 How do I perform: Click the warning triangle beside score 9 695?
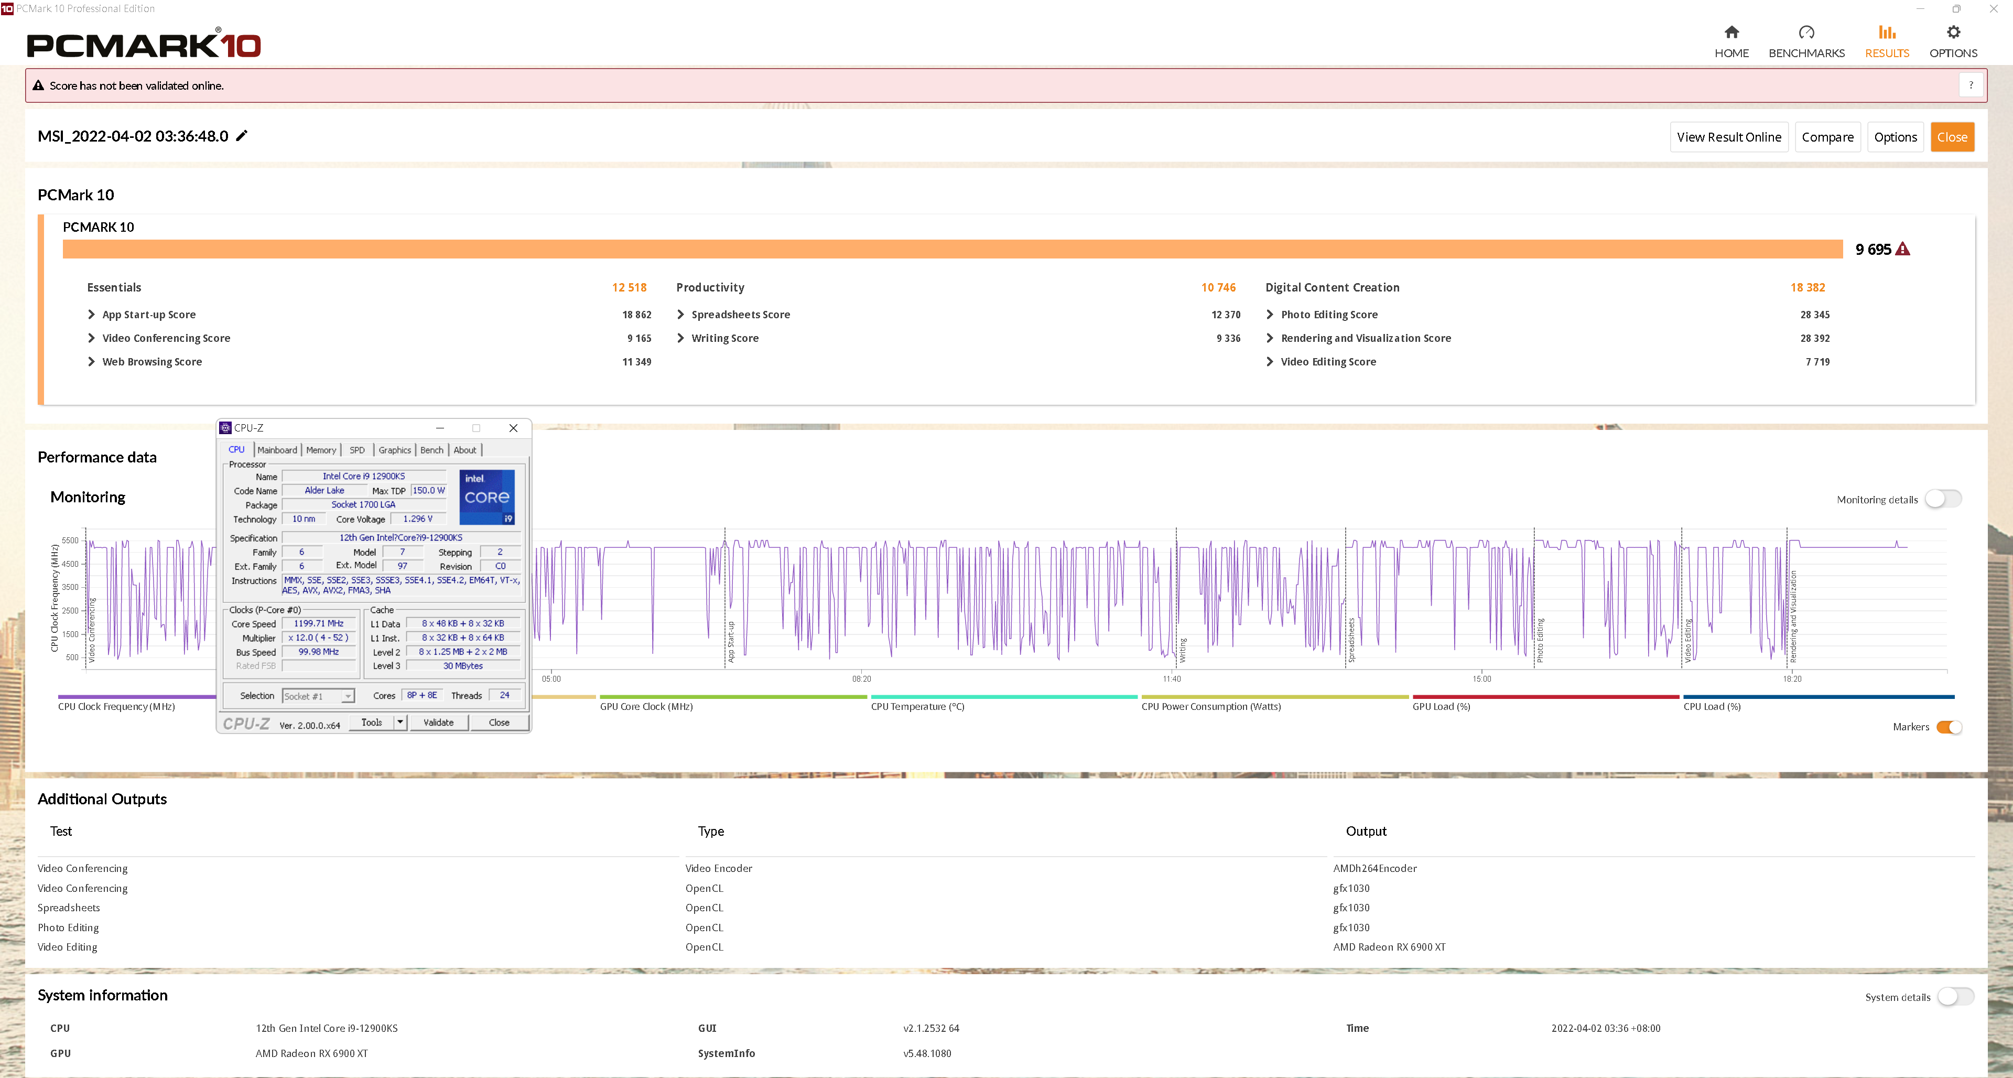pos(1903,249)
